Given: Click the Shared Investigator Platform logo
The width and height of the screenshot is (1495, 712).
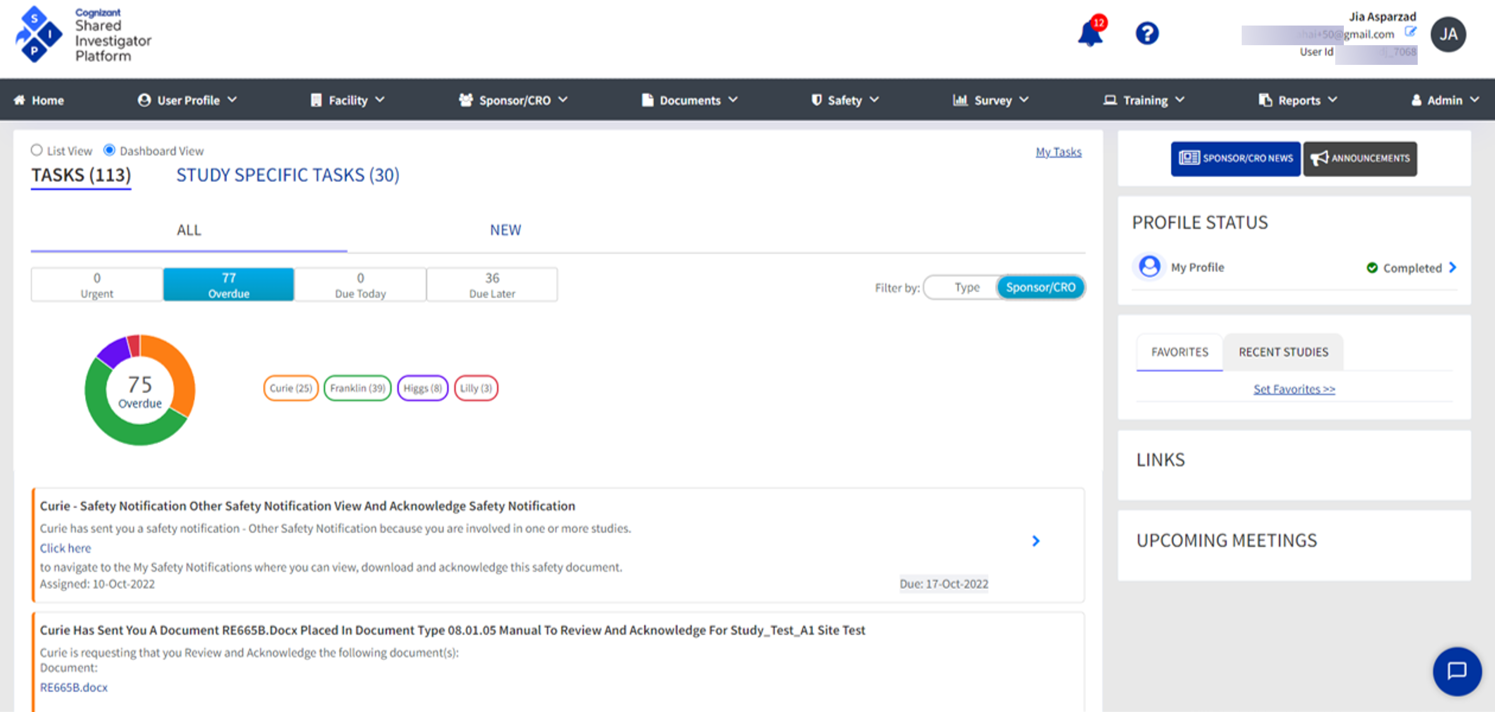Looking at the screenshot, I should (83, 34).
